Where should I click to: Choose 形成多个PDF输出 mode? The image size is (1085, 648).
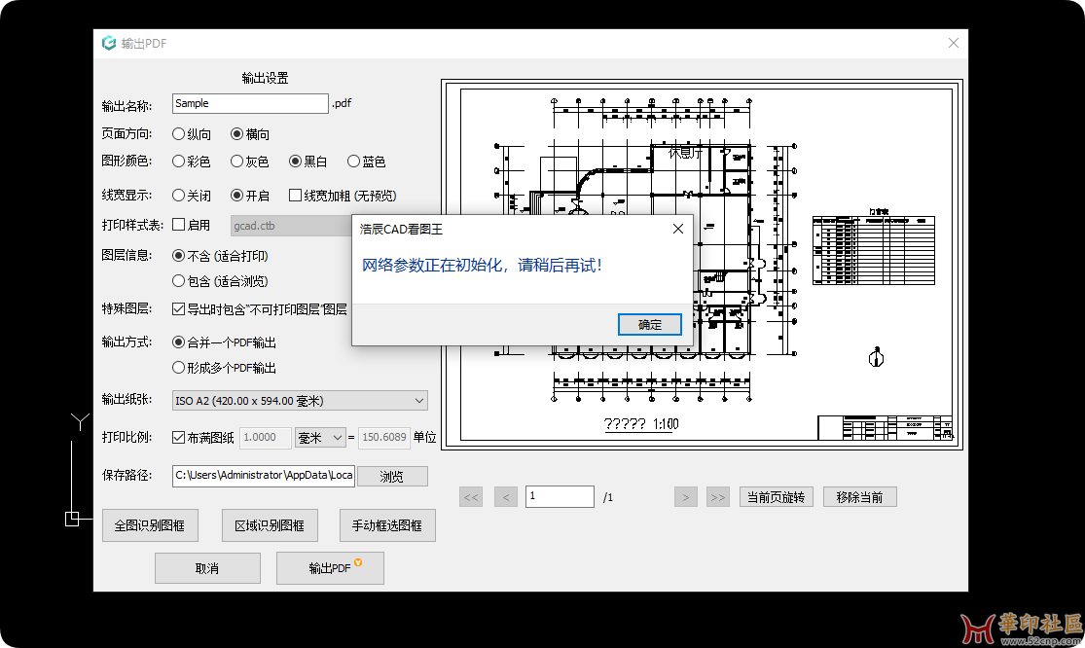[x=179, y=368]
